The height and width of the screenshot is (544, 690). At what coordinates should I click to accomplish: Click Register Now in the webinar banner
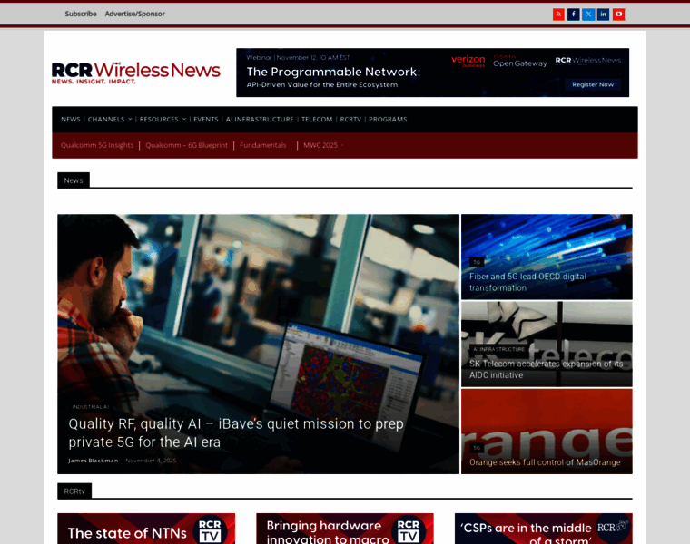[x=593, y=84]
